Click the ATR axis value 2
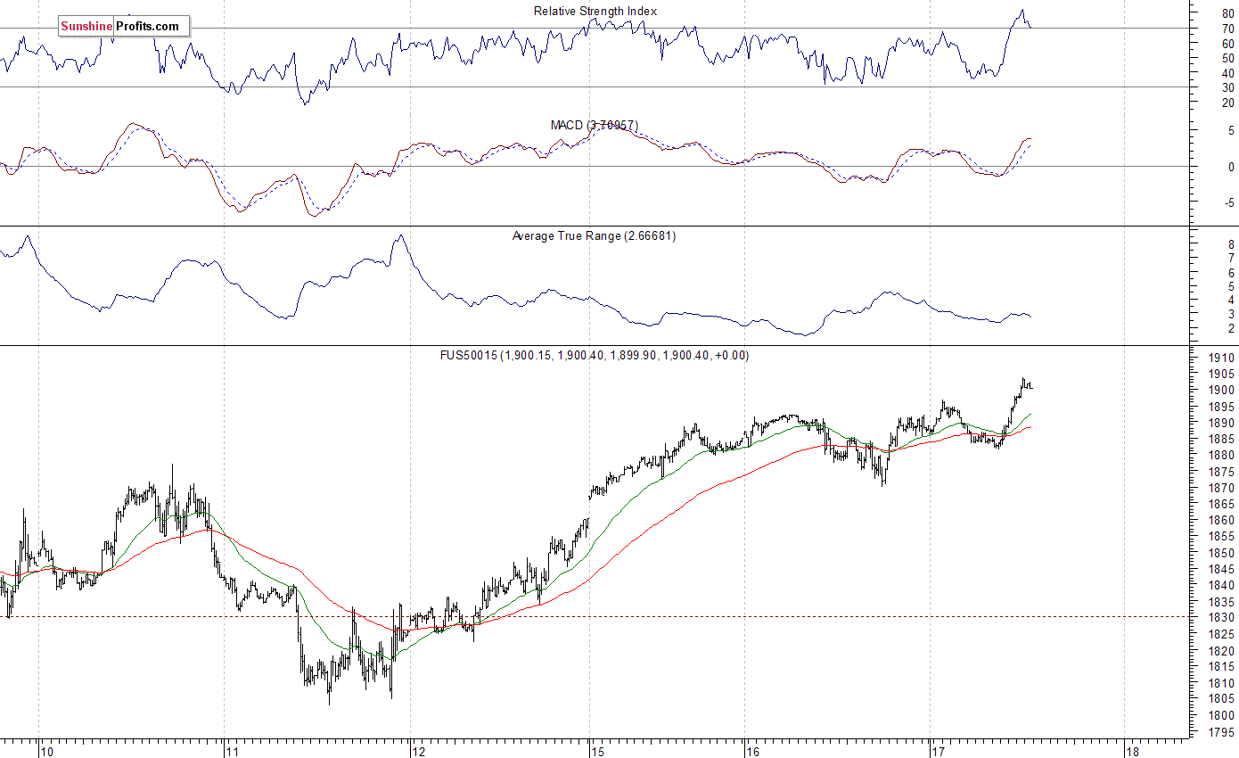The image size is (1239, 758). click(1231, 329)
